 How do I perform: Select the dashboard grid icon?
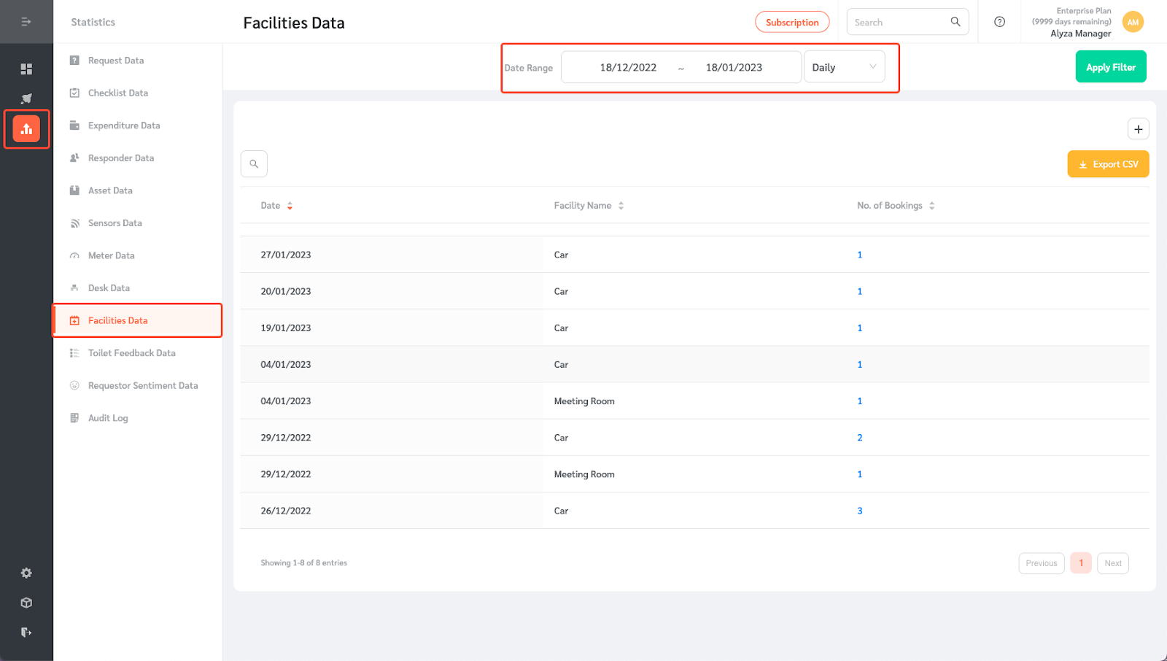click(x=26, y=69)
